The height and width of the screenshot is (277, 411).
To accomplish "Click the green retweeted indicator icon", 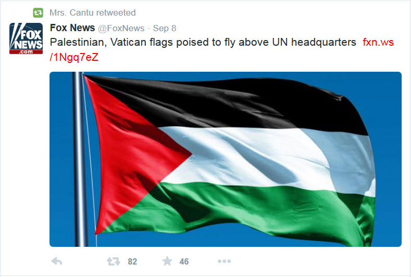I will (38, 12).
